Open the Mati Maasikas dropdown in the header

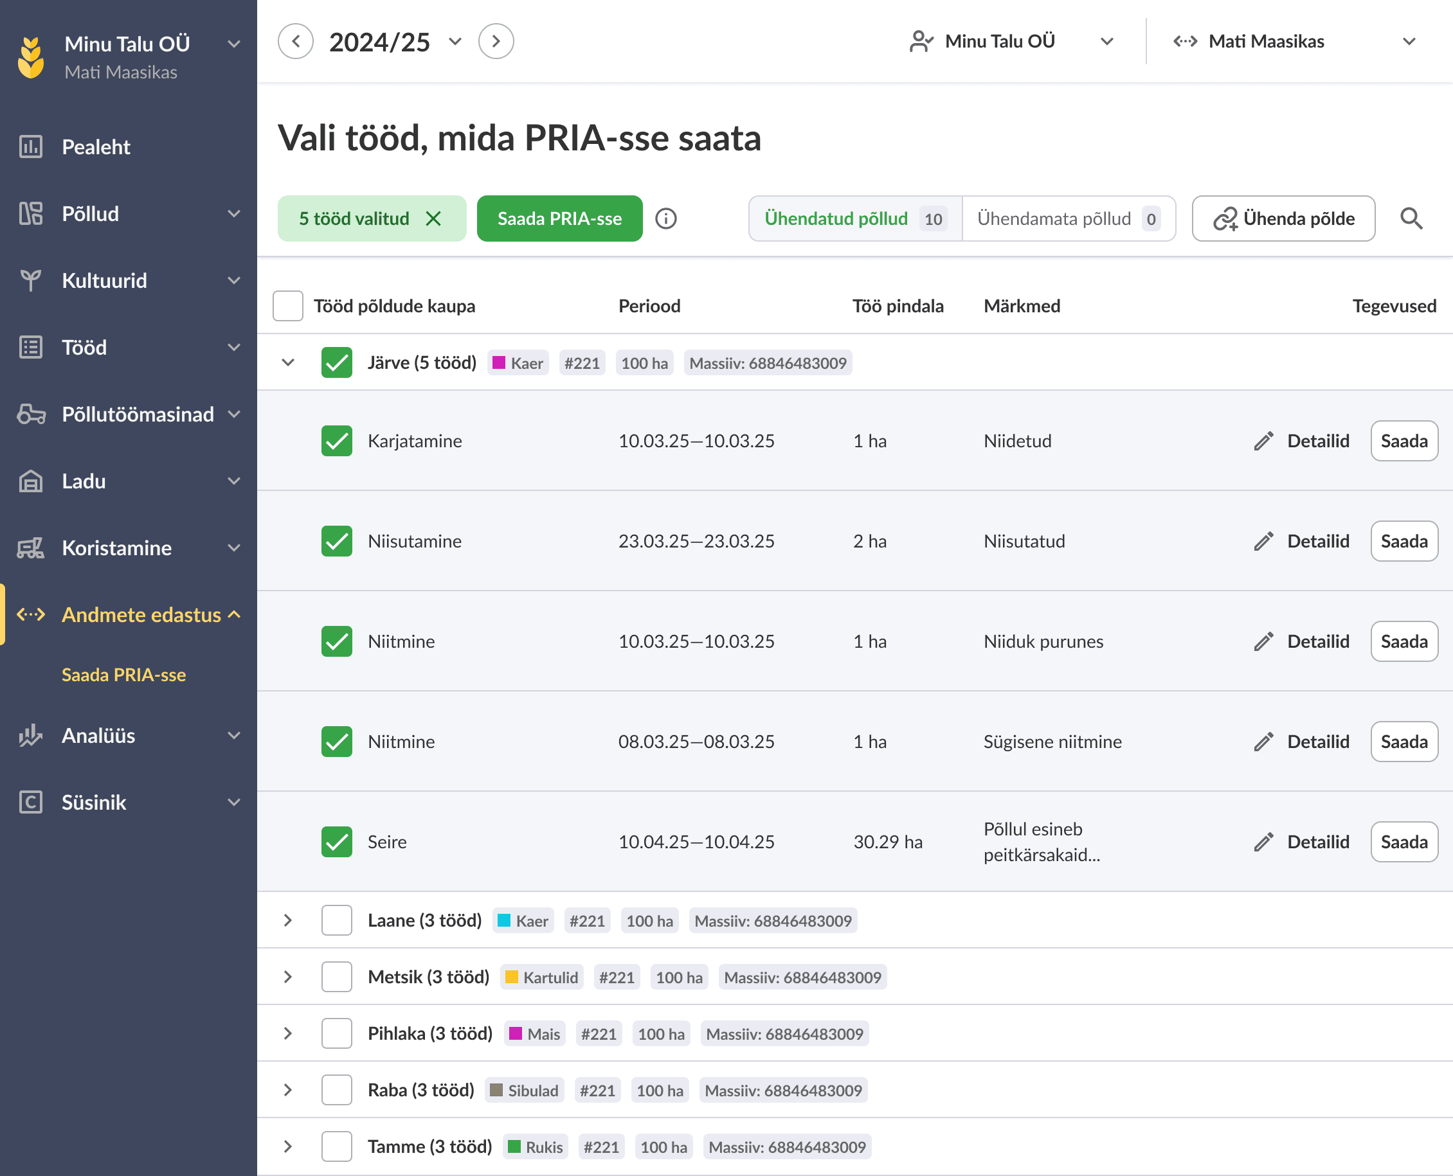(x=1410, y=41)
